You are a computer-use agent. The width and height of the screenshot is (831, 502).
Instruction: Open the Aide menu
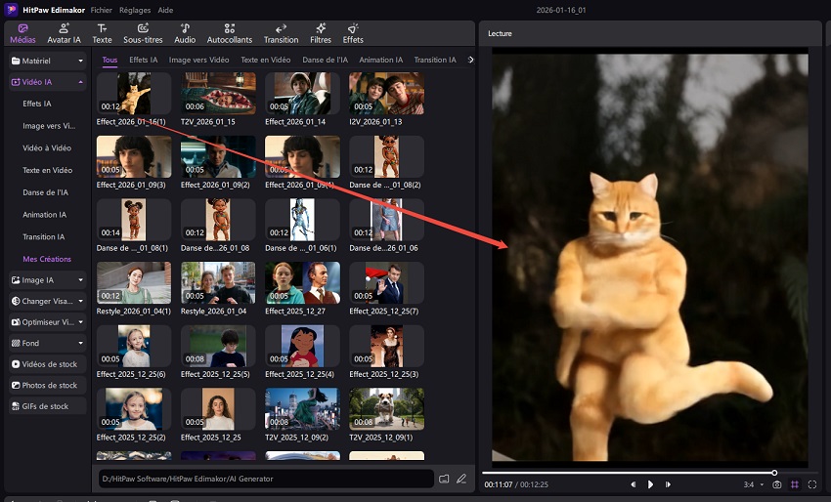pyautogui.click(x=165, y=10)
